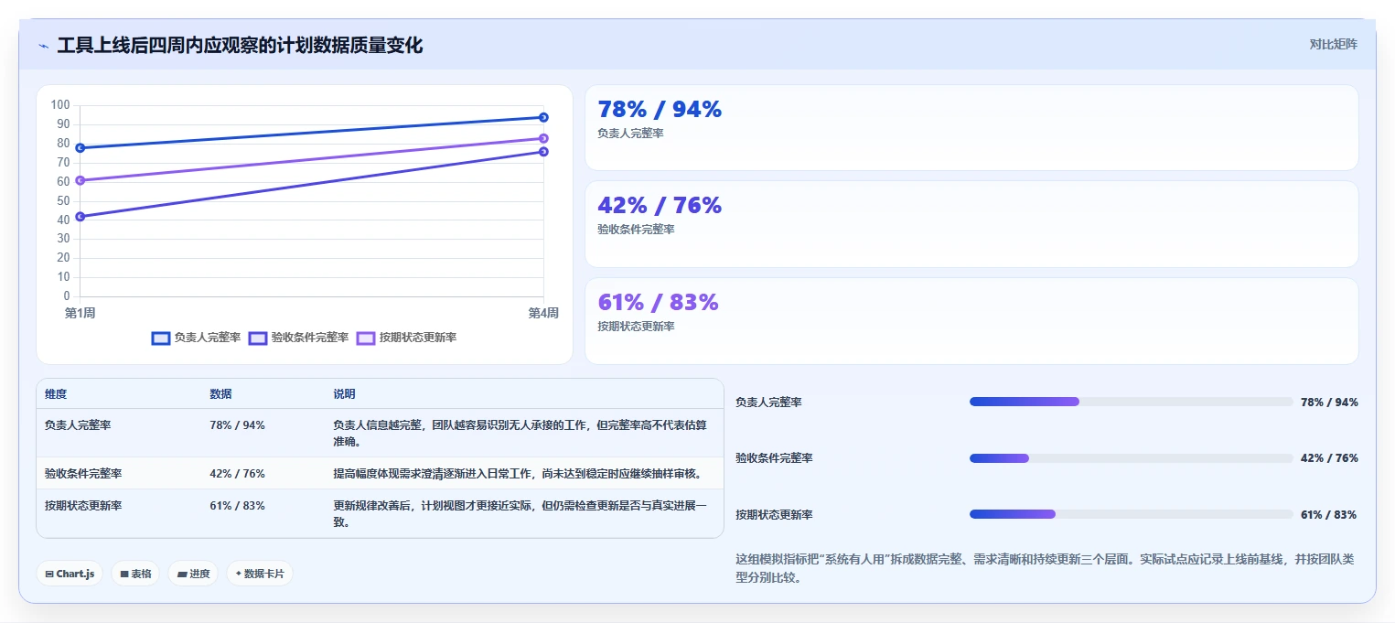Click the 负责人完整率 progress label
Viewport: 1395px width, 623px height.
coord(768,403)
